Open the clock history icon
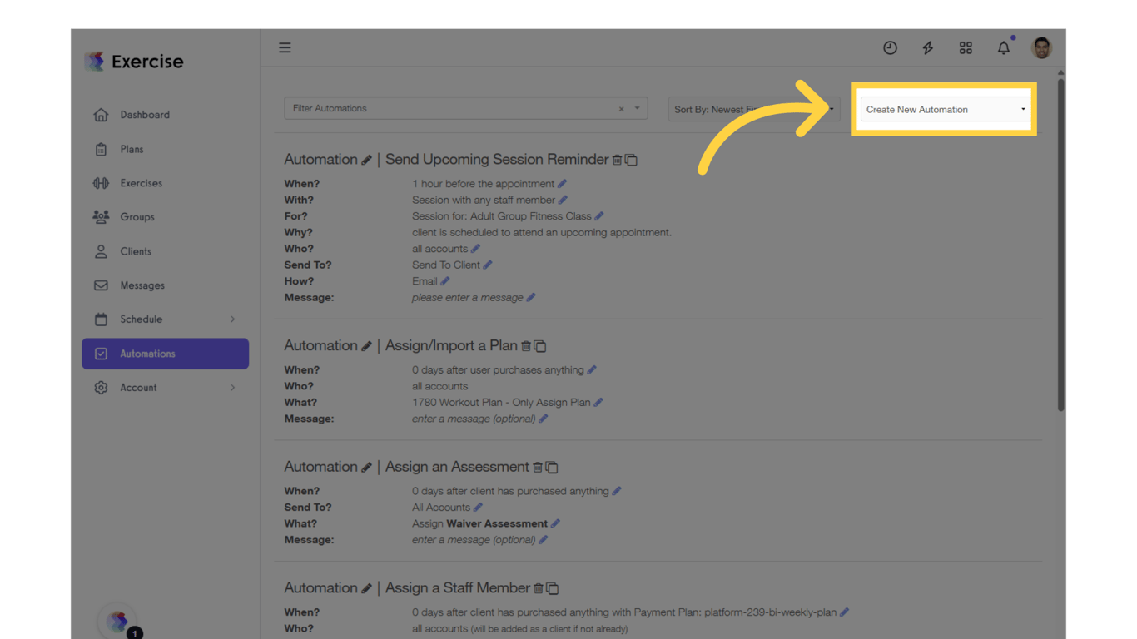 pos(890,47)
